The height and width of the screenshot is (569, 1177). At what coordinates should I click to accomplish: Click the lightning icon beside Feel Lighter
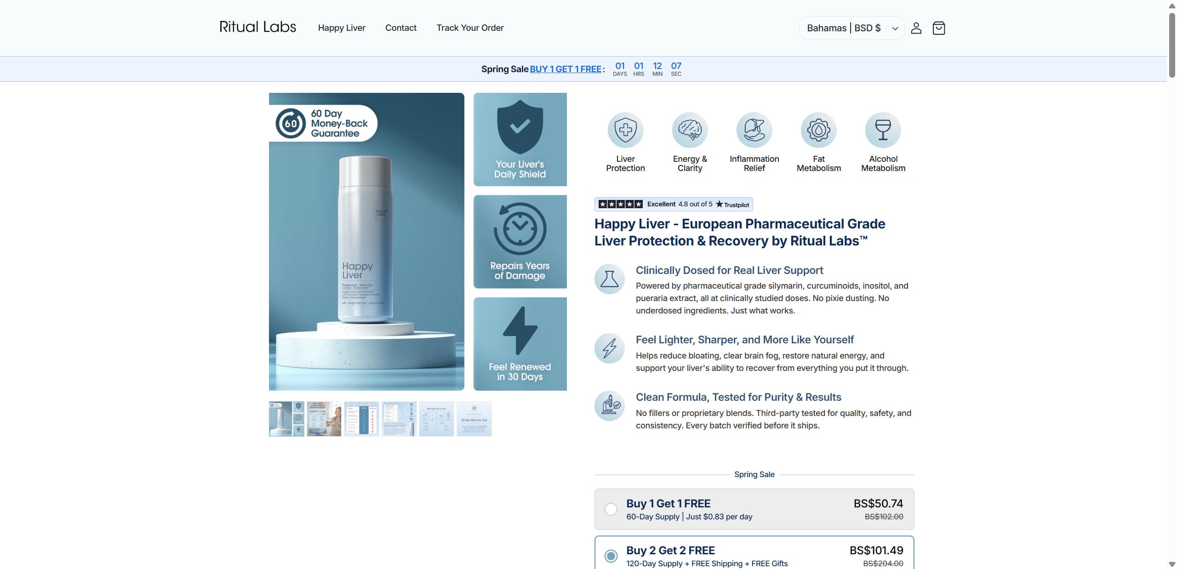click(609, 348)
